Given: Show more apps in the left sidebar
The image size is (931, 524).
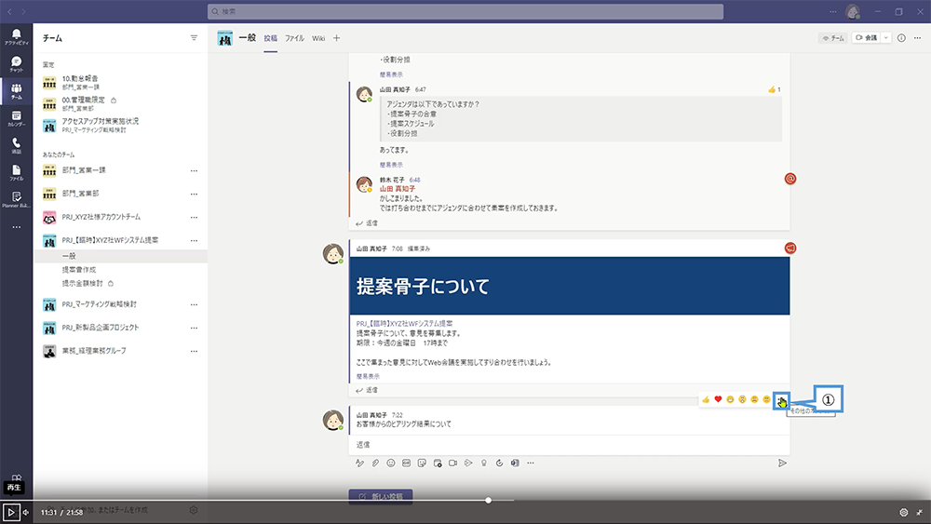Looking at the screenshot, I should [17, 227].
